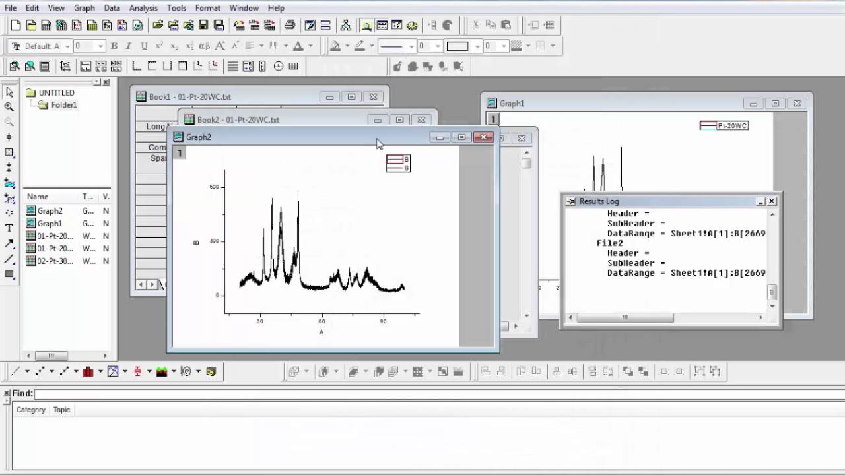Click the clock/date-time toolbar icon
This screenshot has width=845, height=475.
279,66
